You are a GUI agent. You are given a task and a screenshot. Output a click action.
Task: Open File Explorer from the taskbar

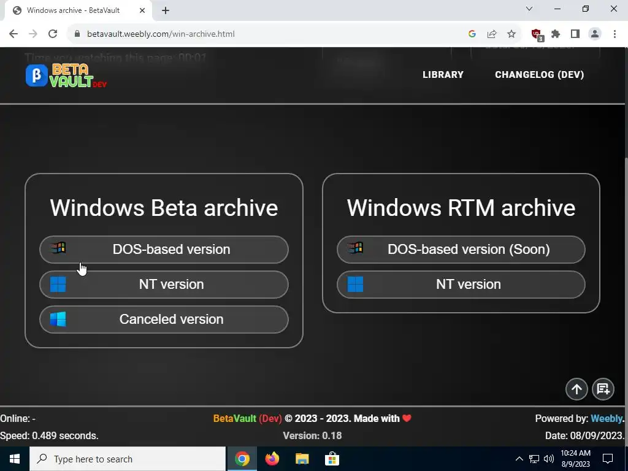coord(302,459)
